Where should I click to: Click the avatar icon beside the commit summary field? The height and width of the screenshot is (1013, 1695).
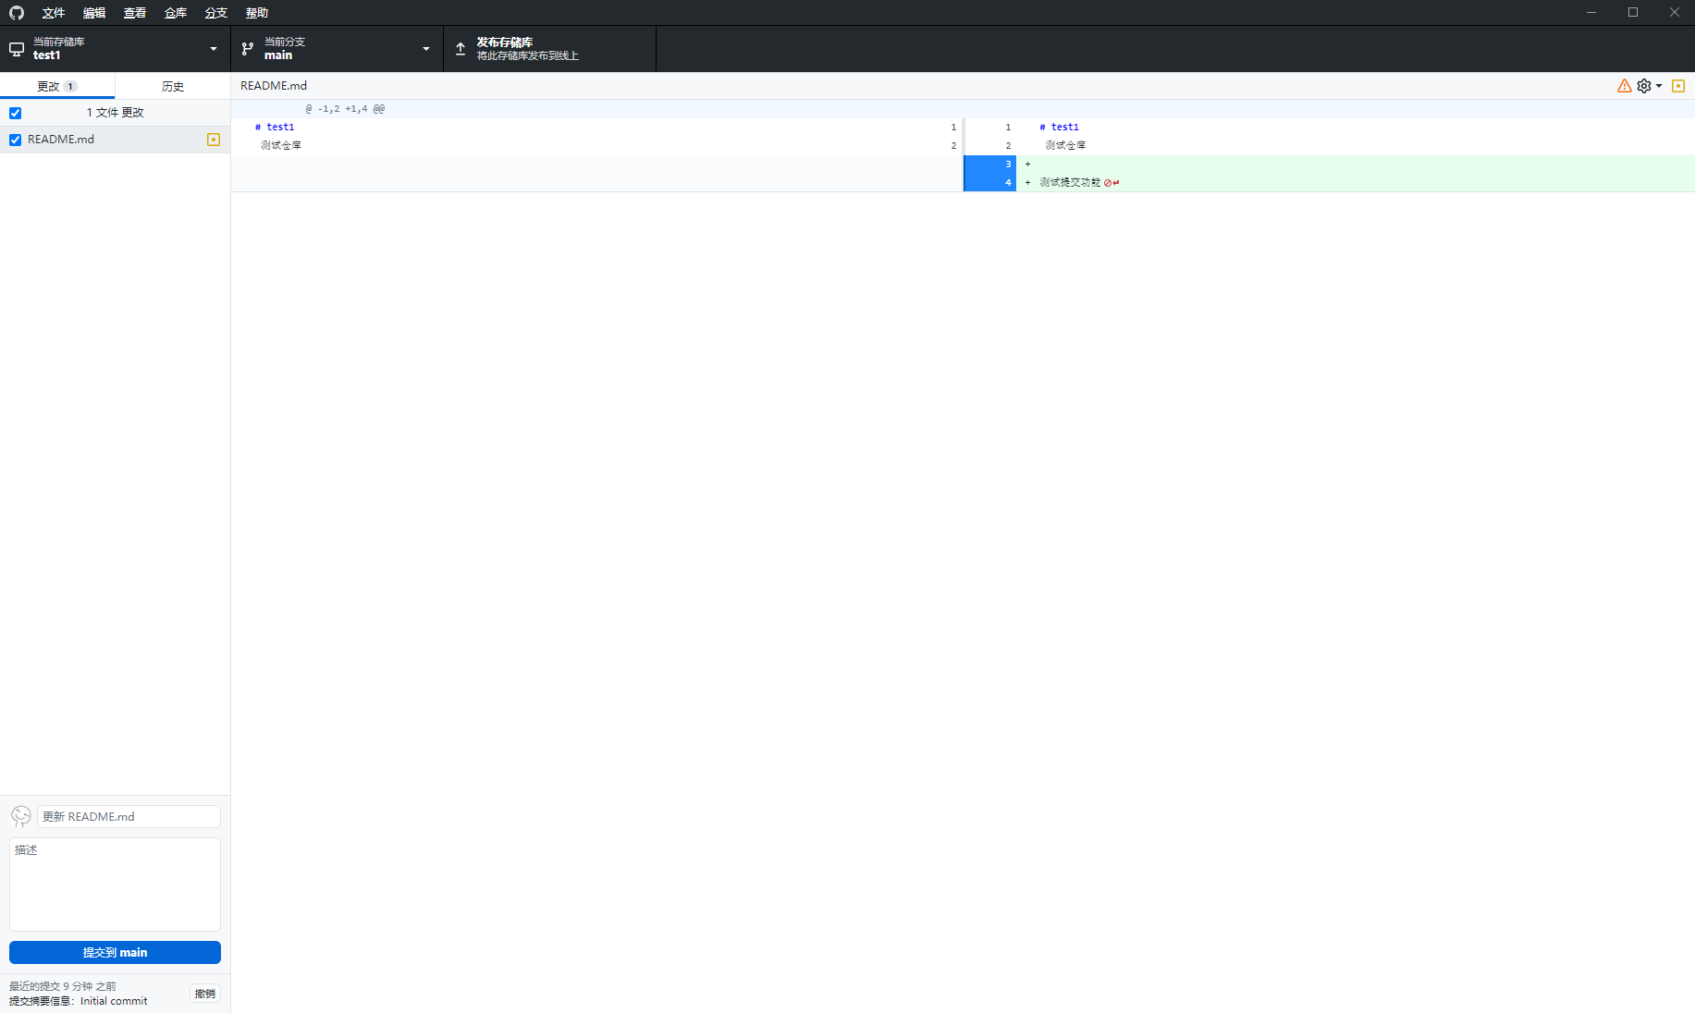coord(20,816)
